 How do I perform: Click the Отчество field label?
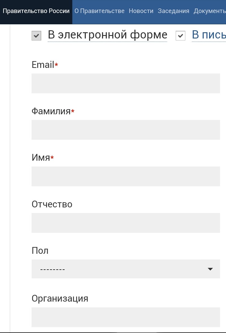(52, 204)
